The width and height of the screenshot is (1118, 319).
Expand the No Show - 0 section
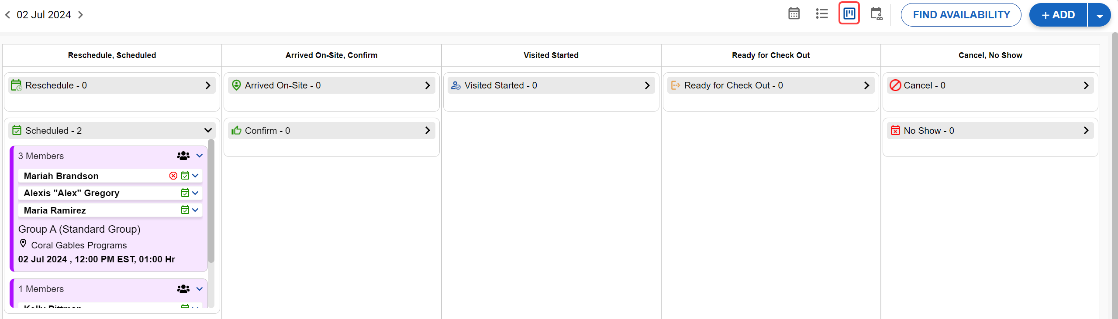pos(1086,130)
